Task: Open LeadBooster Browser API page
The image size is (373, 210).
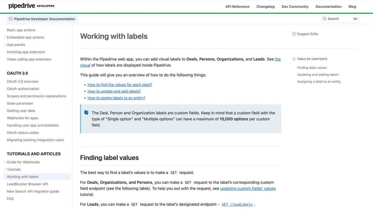Action: point(27,184)
